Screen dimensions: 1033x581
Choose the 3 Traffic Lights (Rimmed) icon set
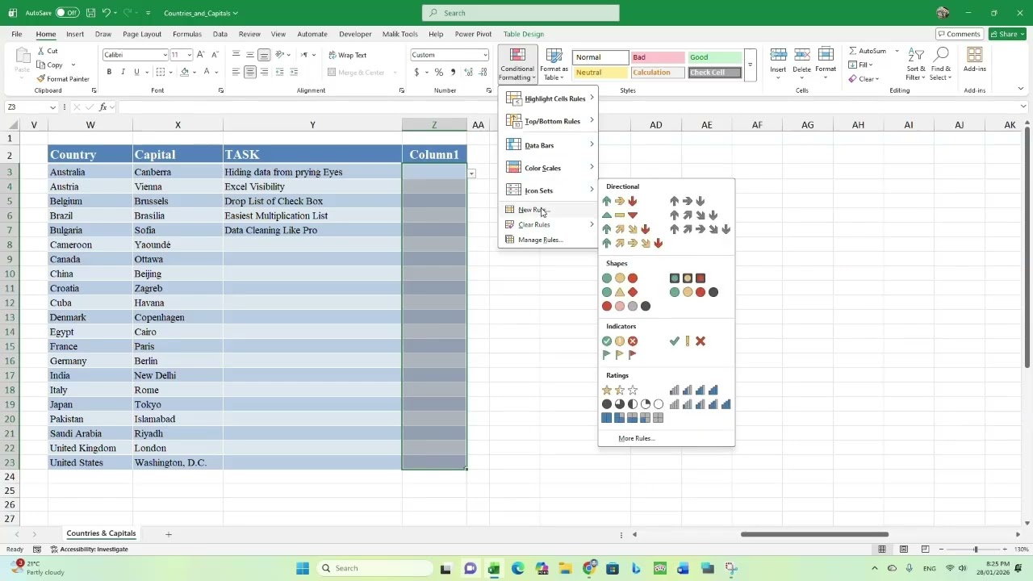point(687,278)
